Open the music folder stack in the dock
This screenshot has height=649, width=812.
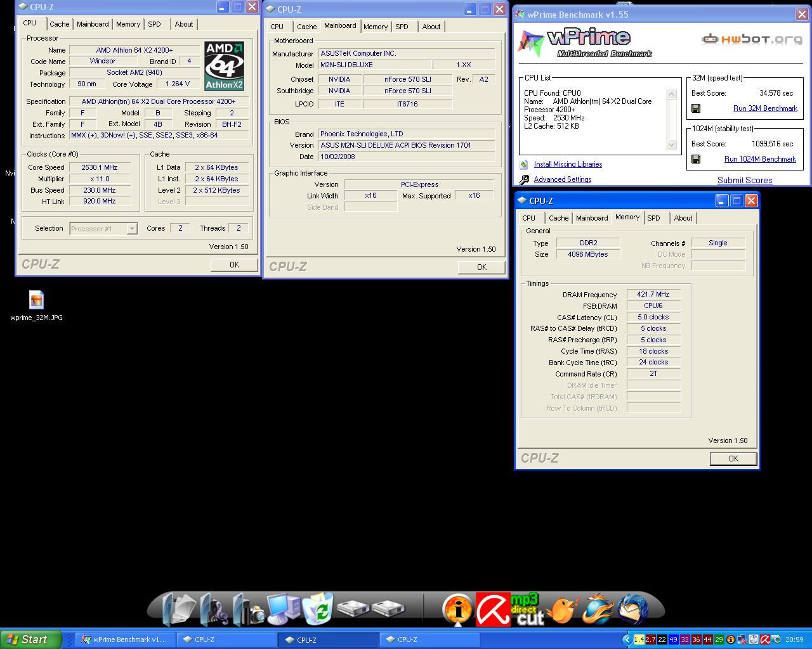coord(214,609)
